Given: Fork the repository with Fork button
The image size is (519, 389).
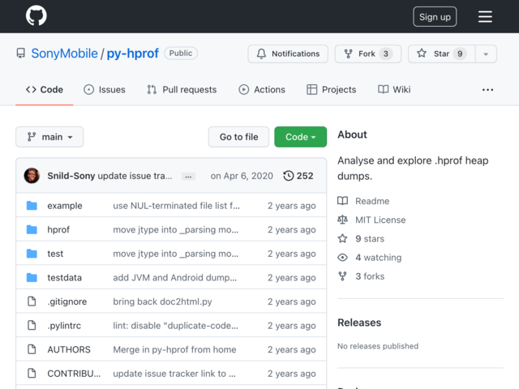Looking at the screenshot, I should [368, 53].
